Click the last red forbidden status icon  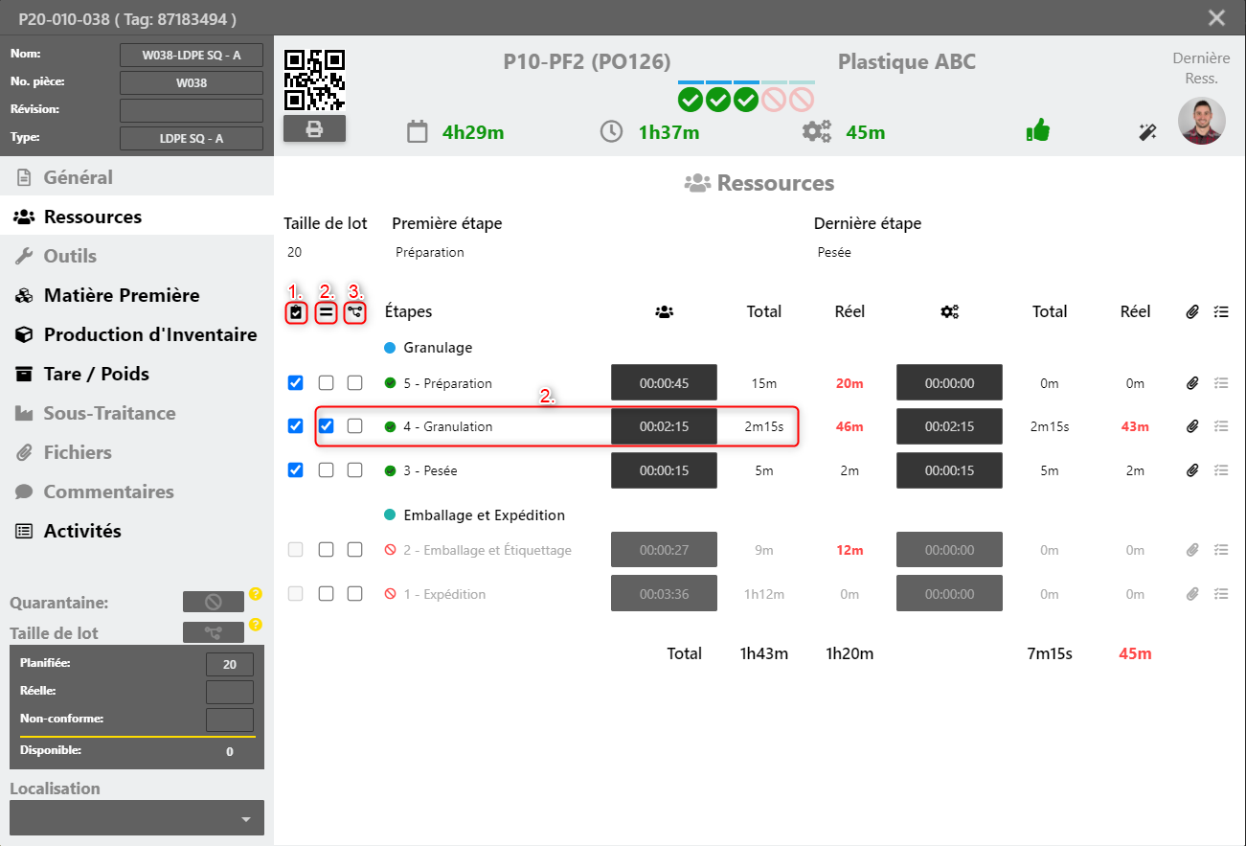(x=802, y=99)
